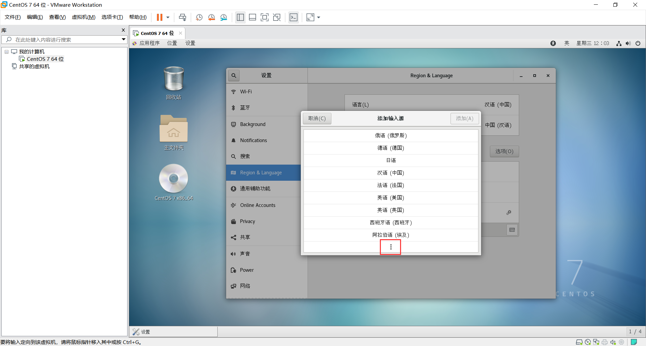Image resolution: width=646 pixels, height=346 pixels.
Task: Click the network icon in top bar
Action: [x=619, y=43]
